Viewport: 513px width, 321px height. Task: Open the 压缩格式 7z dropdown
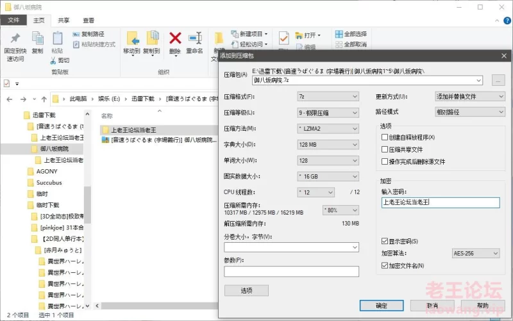tap(328, 97)
